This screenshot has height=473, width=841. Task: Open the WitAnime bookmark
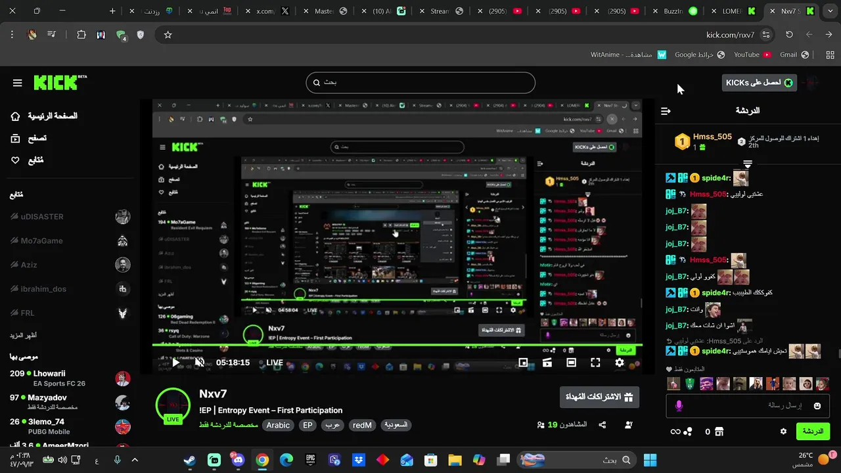point(628,55)
